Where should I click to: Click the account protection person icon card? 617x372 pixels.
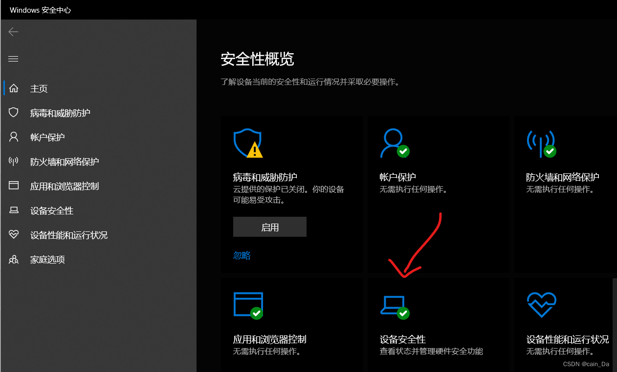395,143
